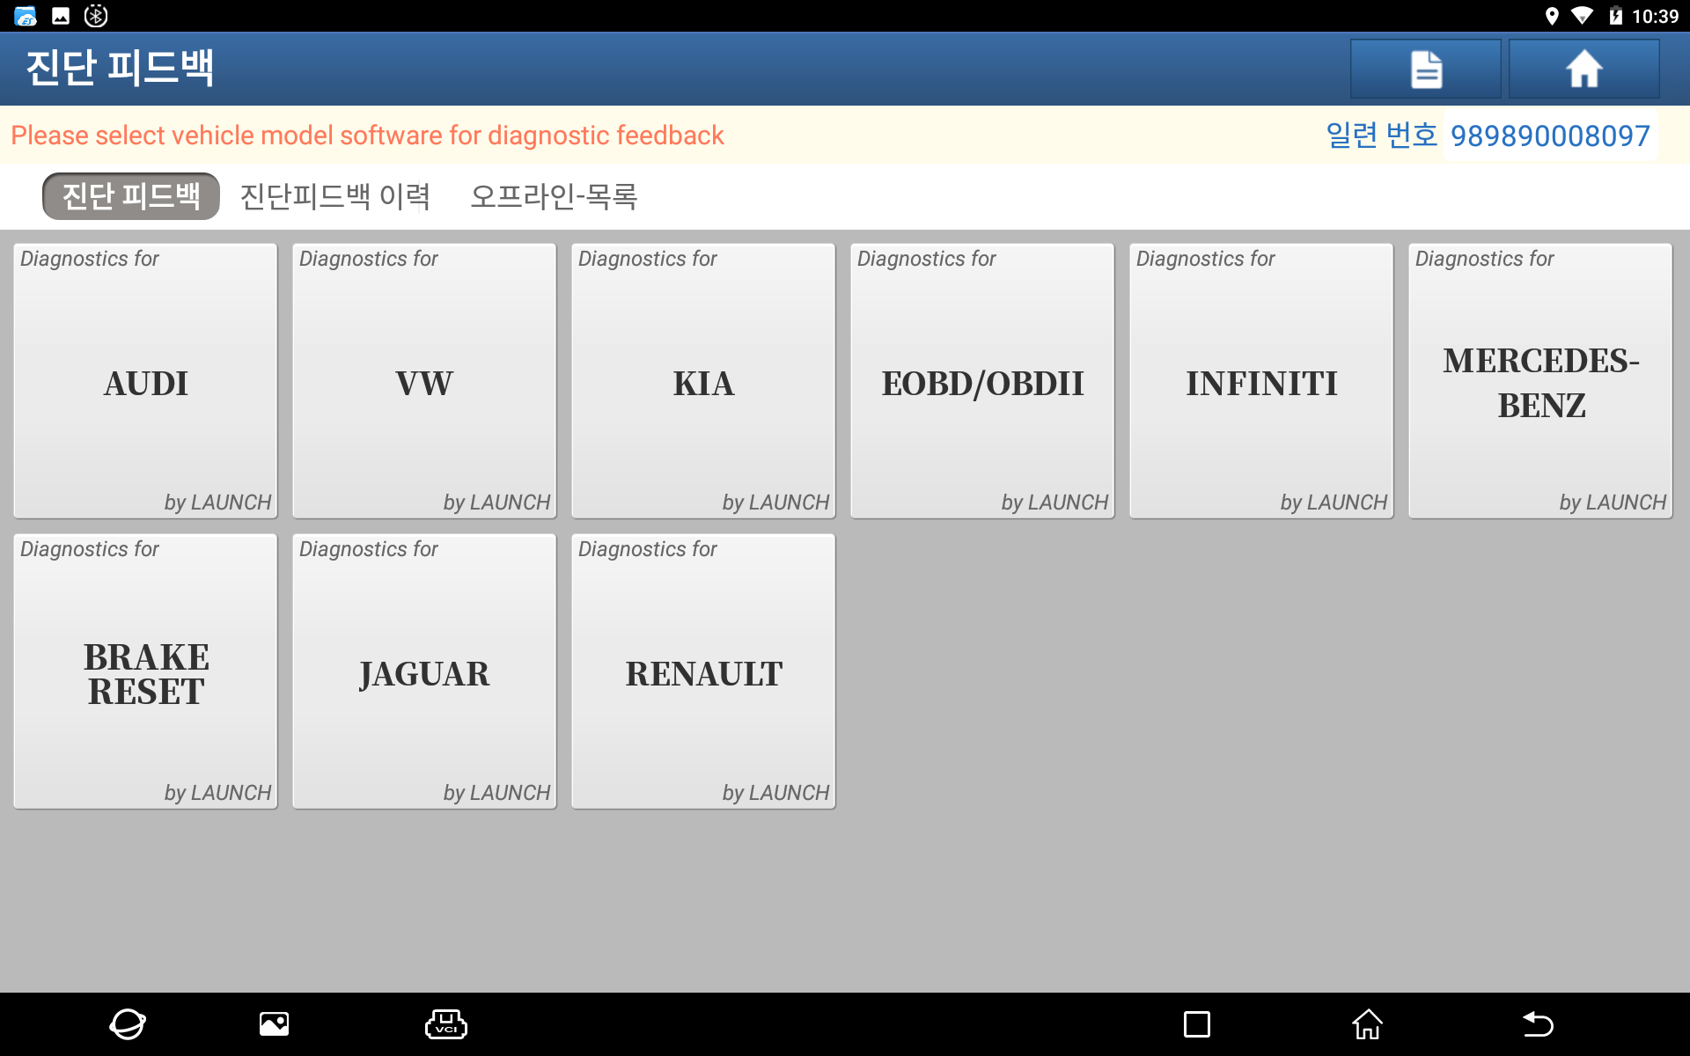The image size is (1690, 1056).
Task: Tap the serial number 989890008097
Action: point(1550,136)
